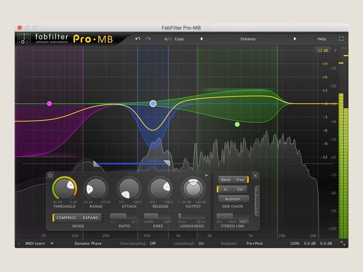Open the Analyzer Pre+Post setting
This screenshot has width=363, height=272.
coord(255,243)
